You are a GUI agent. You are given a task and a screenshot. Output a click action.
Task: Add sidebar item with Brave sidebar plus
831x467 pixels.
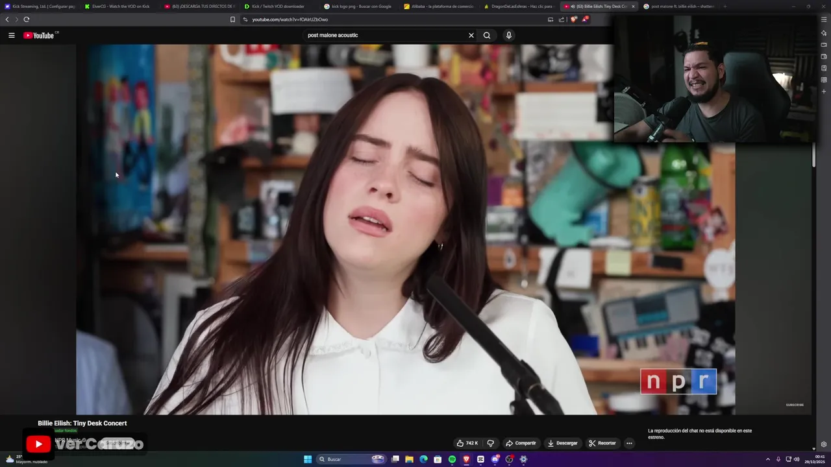tap(824, 91)
